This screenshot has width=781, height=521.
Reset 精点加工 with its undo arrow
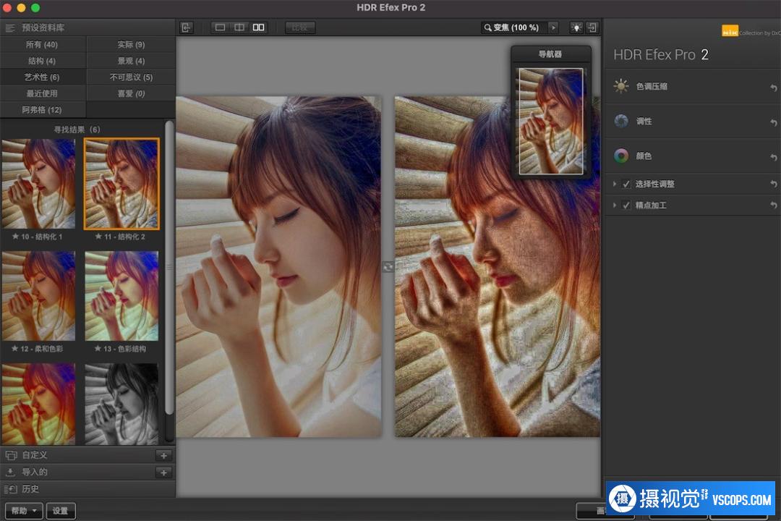pos(774,205)
